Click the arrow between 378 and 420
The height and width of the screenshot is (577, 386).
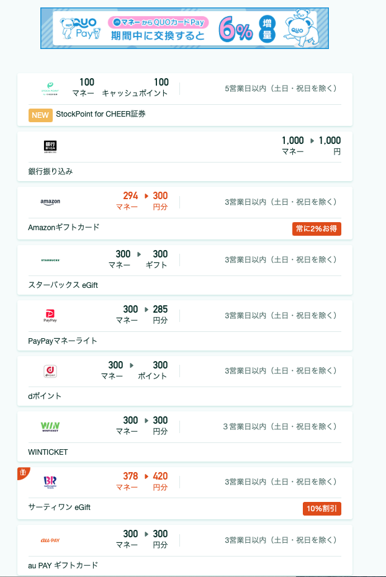[146, 476]
